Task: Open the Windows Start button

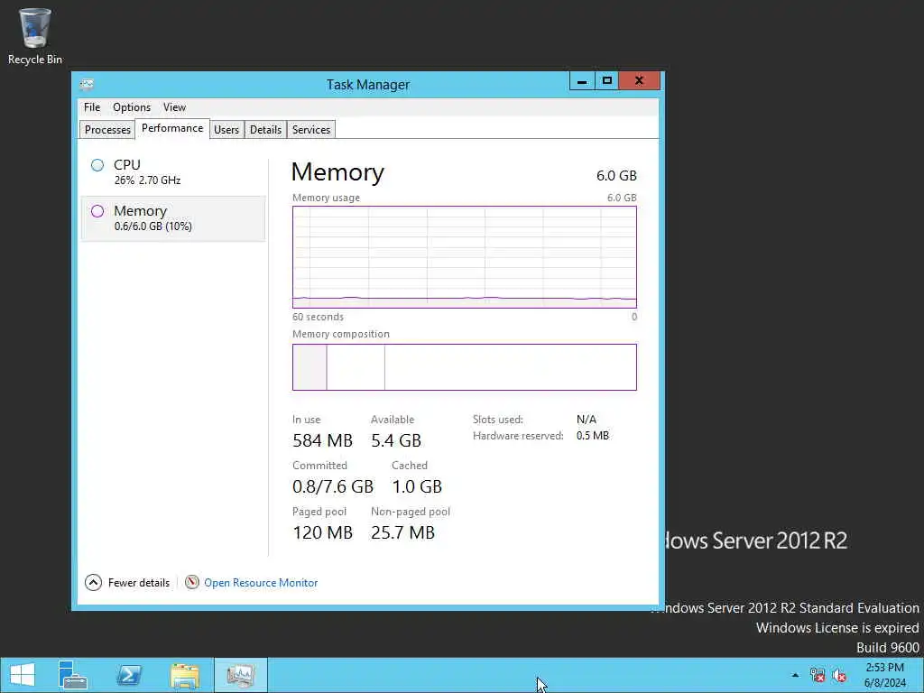Action: pos(23,675)
